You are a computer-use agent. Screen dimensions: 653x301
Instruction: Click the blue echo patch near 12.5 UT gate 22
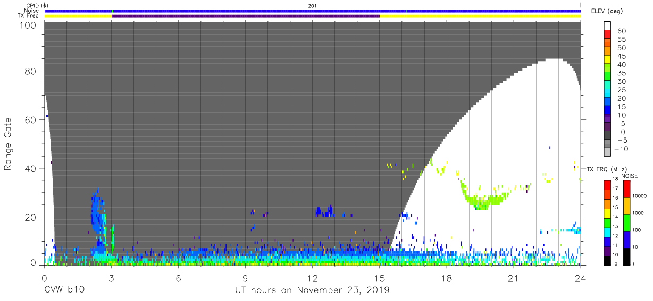[x=324, y=211]
